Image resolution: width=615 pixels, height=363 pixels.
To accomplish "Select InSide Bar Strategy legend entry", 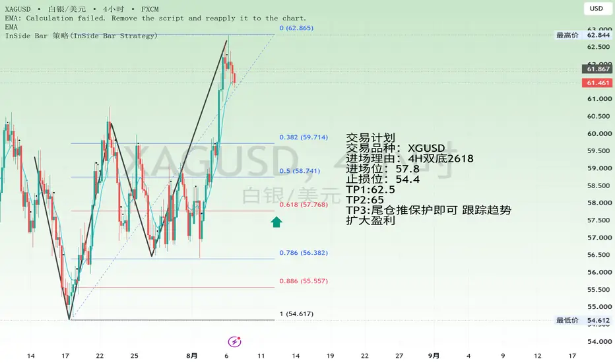I will point(81,36).
